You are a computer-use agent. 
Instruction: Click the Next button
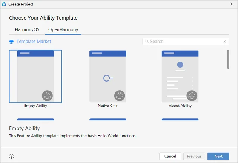tap(218, 156)
